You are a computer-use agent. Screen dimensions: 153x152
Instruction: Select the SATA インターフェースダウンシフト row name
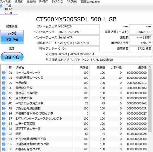(x=39, y=118)
